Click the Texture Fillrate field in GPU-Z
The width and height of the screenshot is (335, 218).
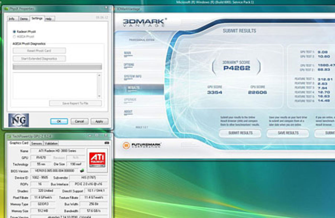(93, 198)
